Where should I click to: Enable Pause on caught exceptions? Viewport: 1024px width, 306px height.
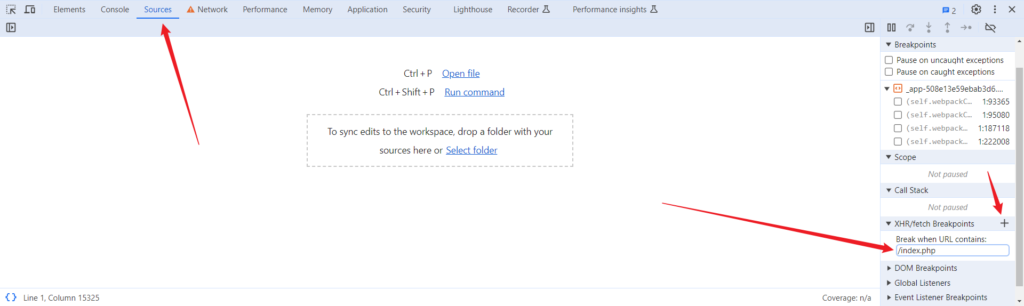click(889, 72)
